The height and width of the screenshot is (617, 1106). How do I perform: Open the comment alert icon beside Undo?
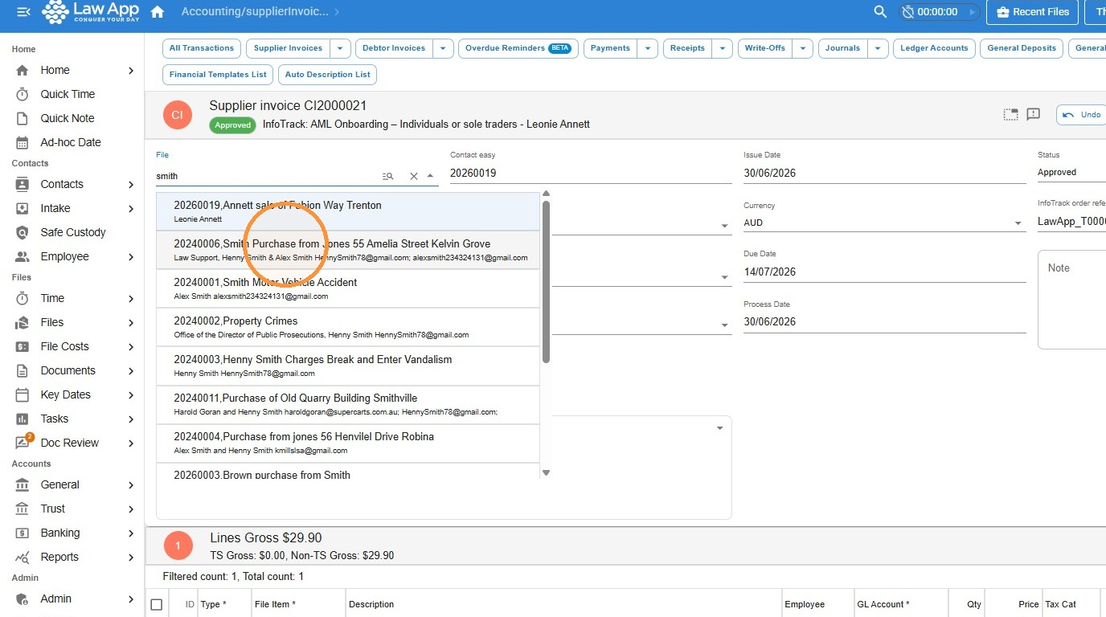1034,115
